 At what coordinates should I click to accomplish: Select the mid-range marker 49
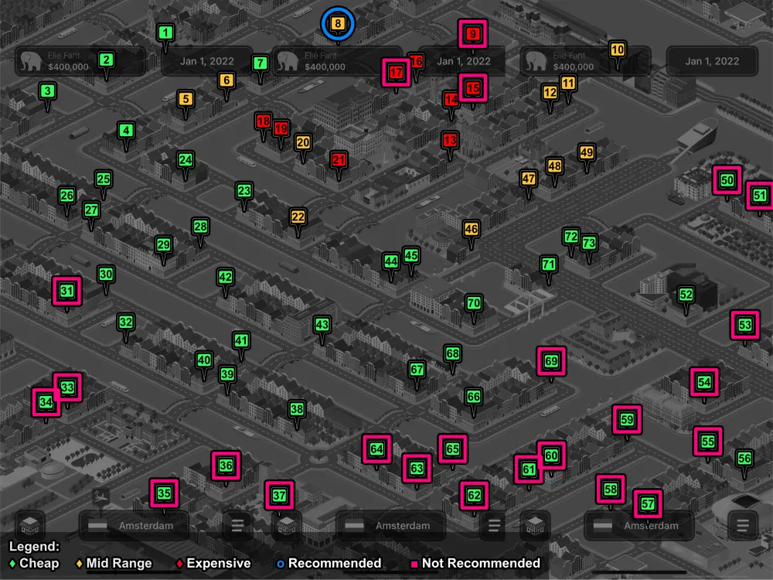[587, 153]
